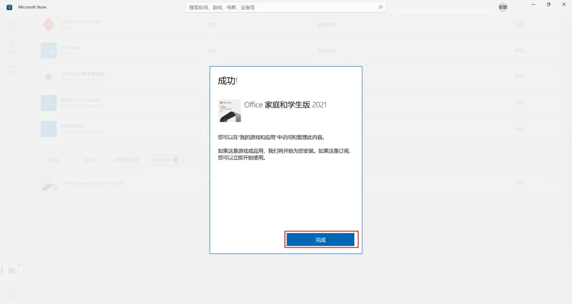
Task: Click 更新 button in Windows 媒体播放器 row
Action: click(x=520, y=77)
